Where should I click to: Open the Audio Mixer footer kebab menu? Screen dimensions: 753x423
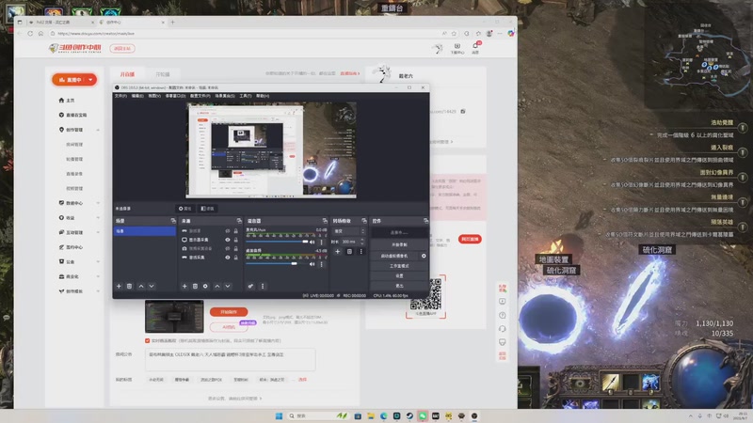(263, 287)
